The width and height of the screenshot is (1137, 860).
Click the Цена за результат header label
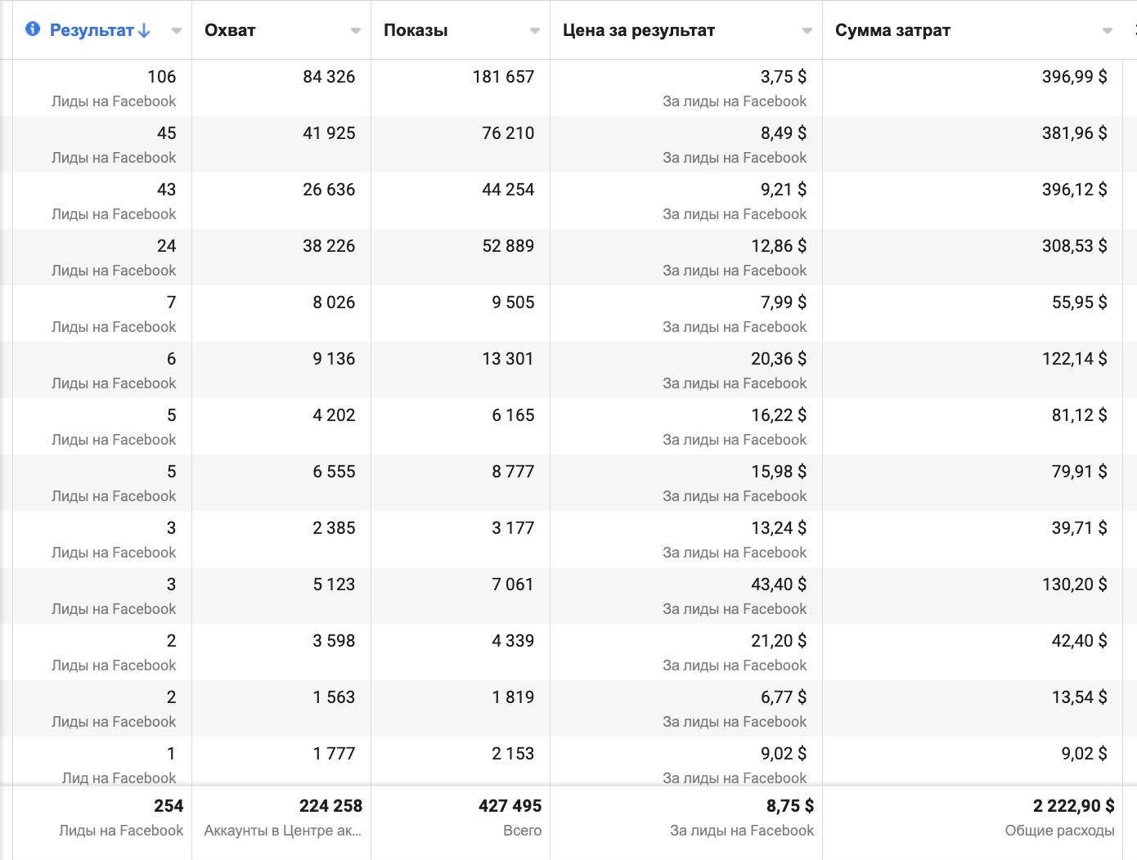point(639,30)
